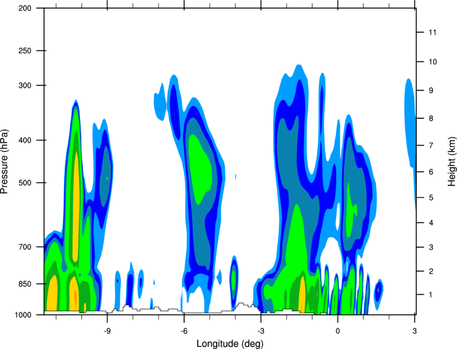Select the 400 pressure tick label

pyautogui.click(x=25, y=140)
